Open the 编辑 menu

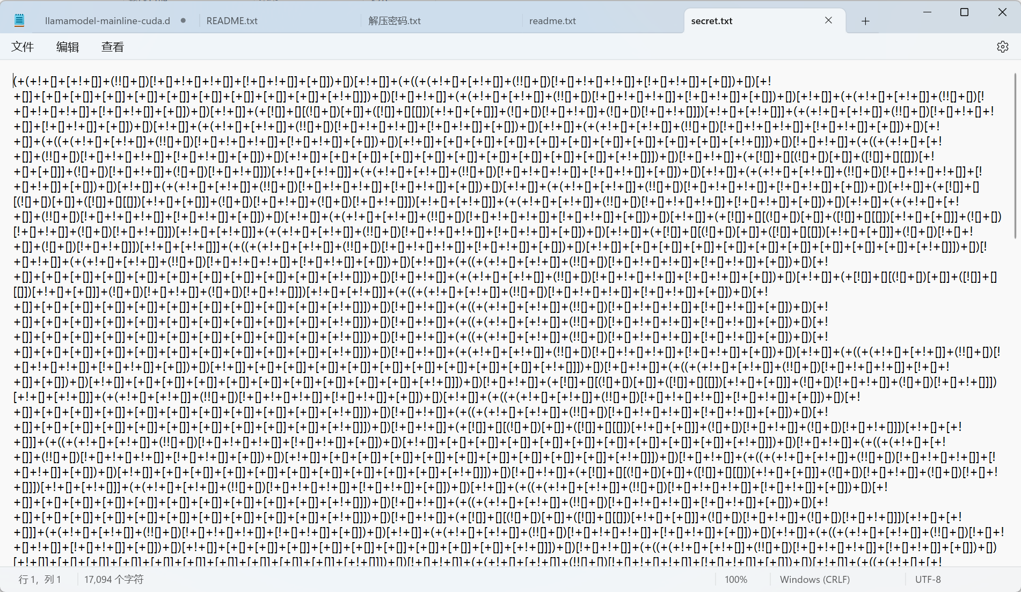pos(68,47)
